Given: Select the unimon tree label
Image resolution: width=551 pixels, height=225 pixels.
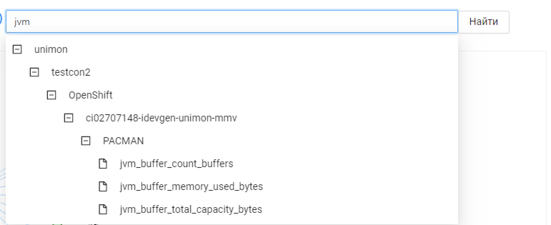Looking at the screenshot, I should tap(51, 49).
